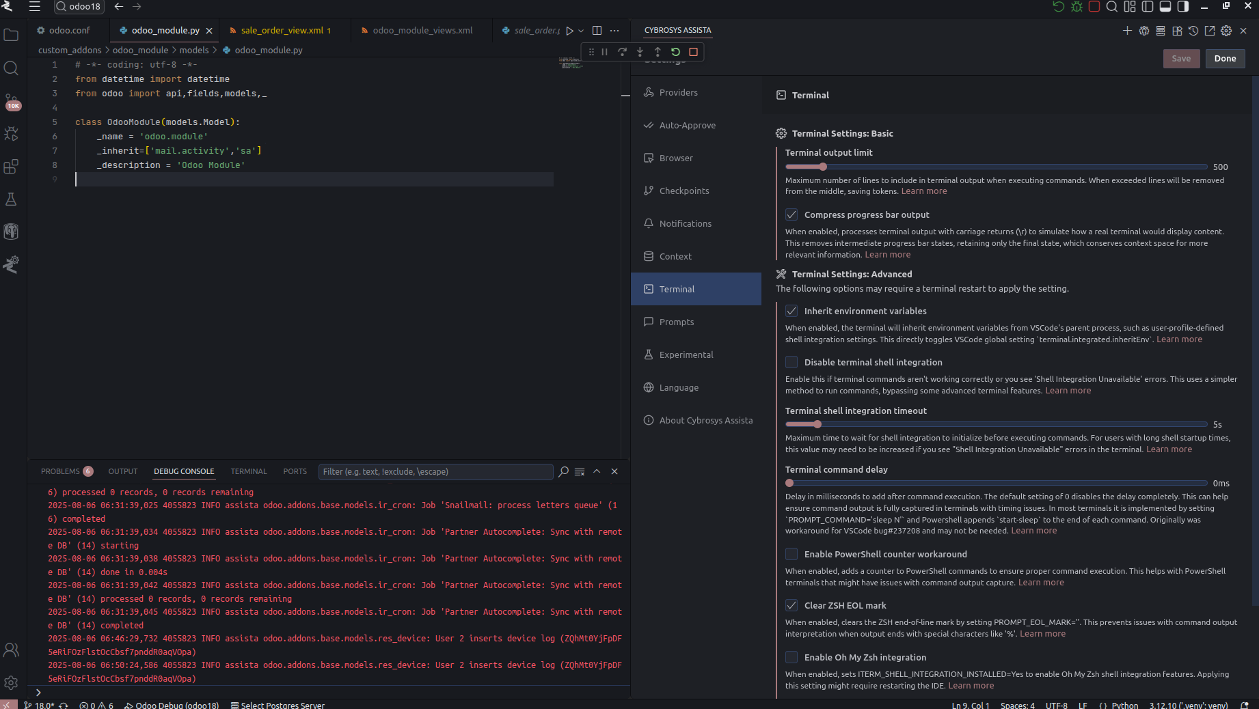Screen dimensions: 1259x709
Task: Toggle Inherit environment variables checkbox
Action: (x=791, y=311)
